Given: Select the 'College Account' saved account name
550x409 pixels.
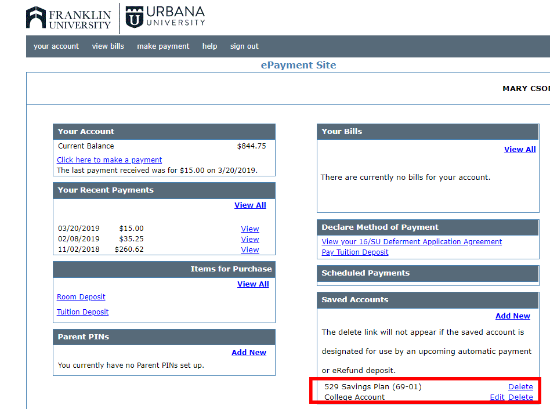Looking at the screenshot, I should (354, 397).
